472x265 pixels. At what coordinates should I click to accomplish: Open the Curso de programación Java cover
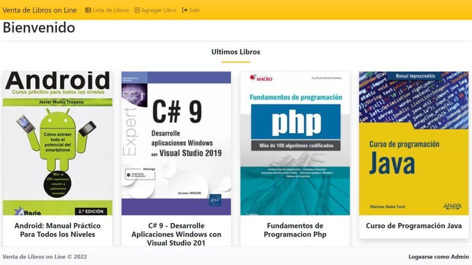(x=413, y=144)
